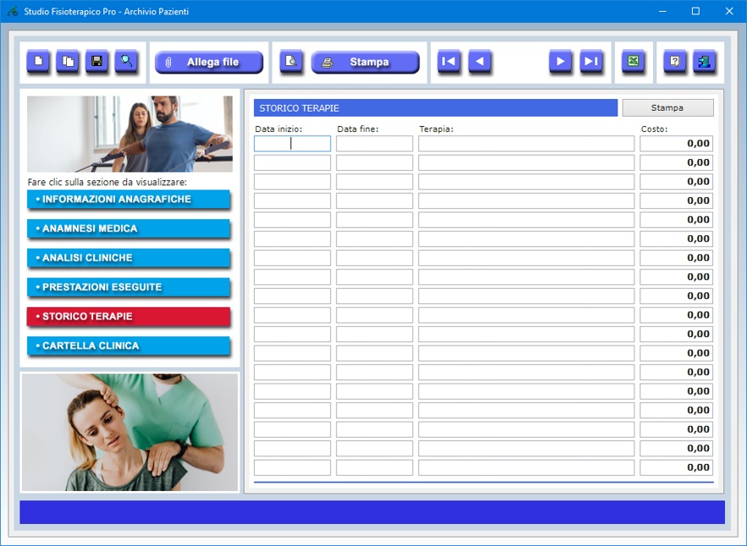
Task: Click the second row Terapia field
Action: pos(527,163)
